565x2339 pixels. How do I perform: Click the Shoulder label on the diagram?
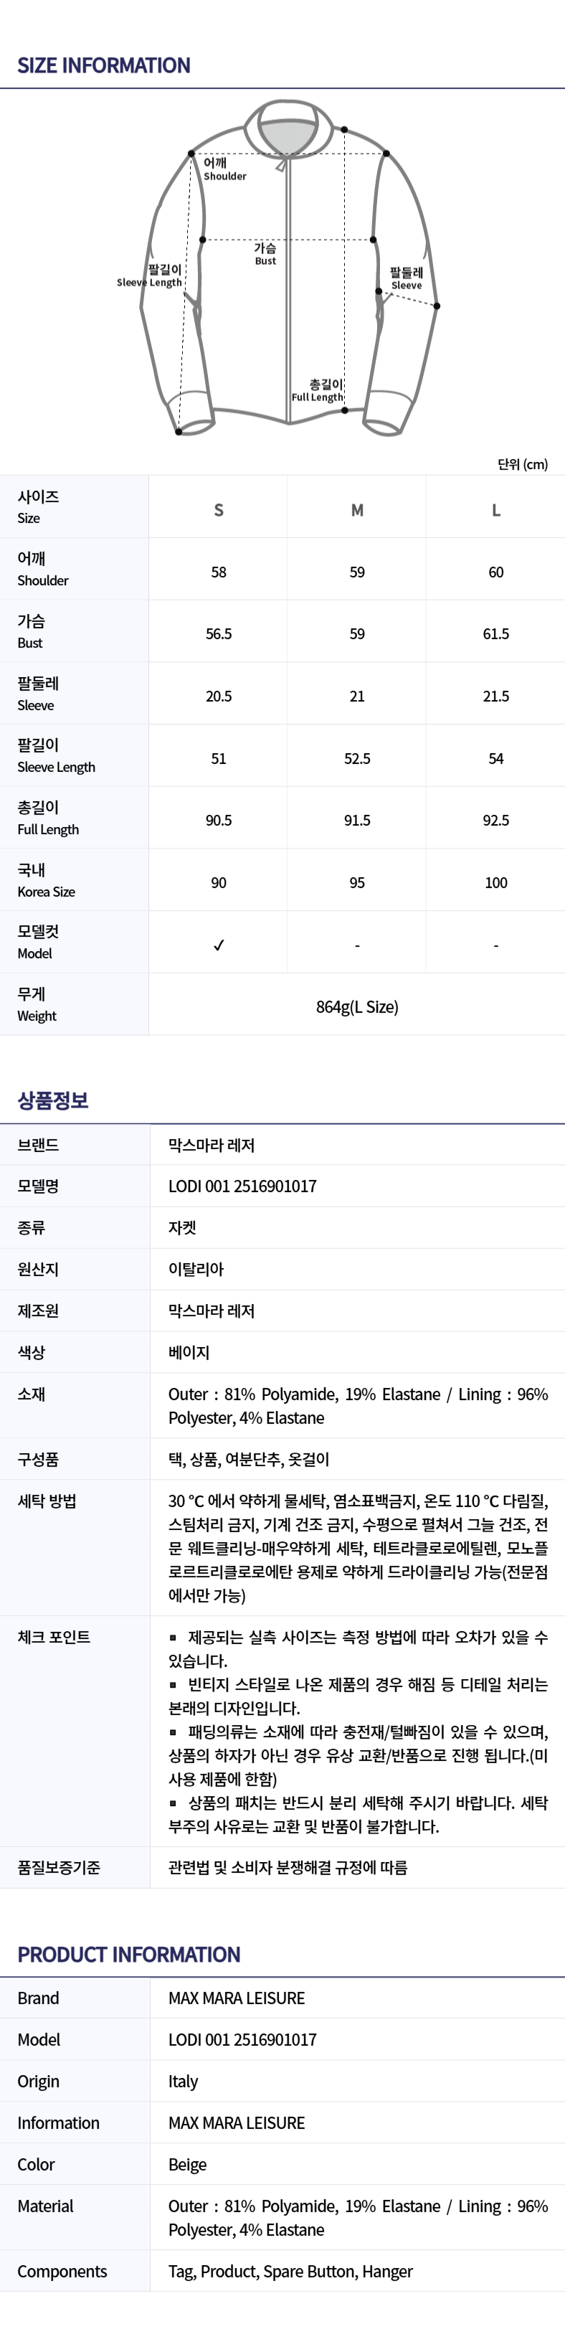pyautogui.click(x=224, y=170)
